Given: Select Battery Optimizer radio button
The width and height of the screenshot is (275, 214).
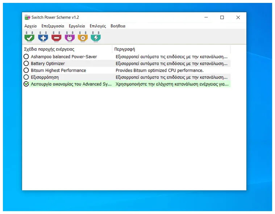Looking at the screenshot, I should tap(26, 63).
